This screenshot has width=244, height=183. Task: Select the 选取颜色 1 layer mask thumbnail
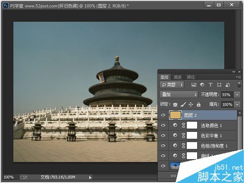(x=192, y=125)
